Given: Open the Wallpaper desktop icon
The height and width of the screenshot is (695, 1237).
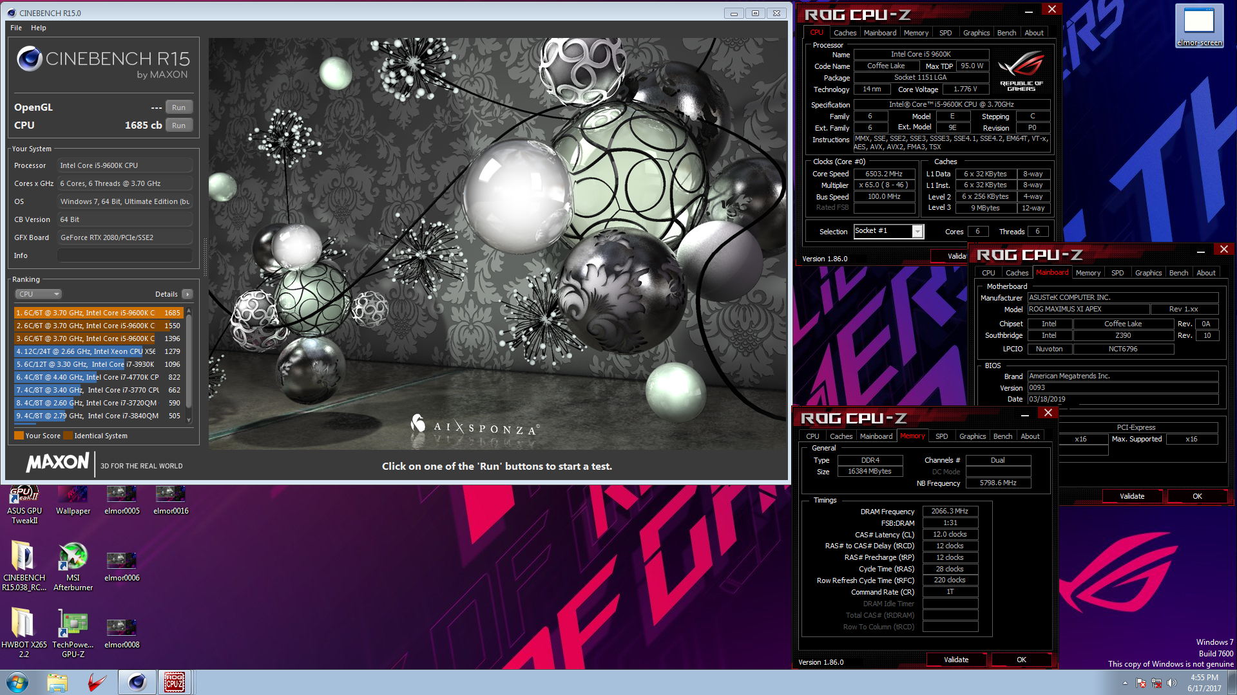Looking at the screenshot, I should 73,501.
